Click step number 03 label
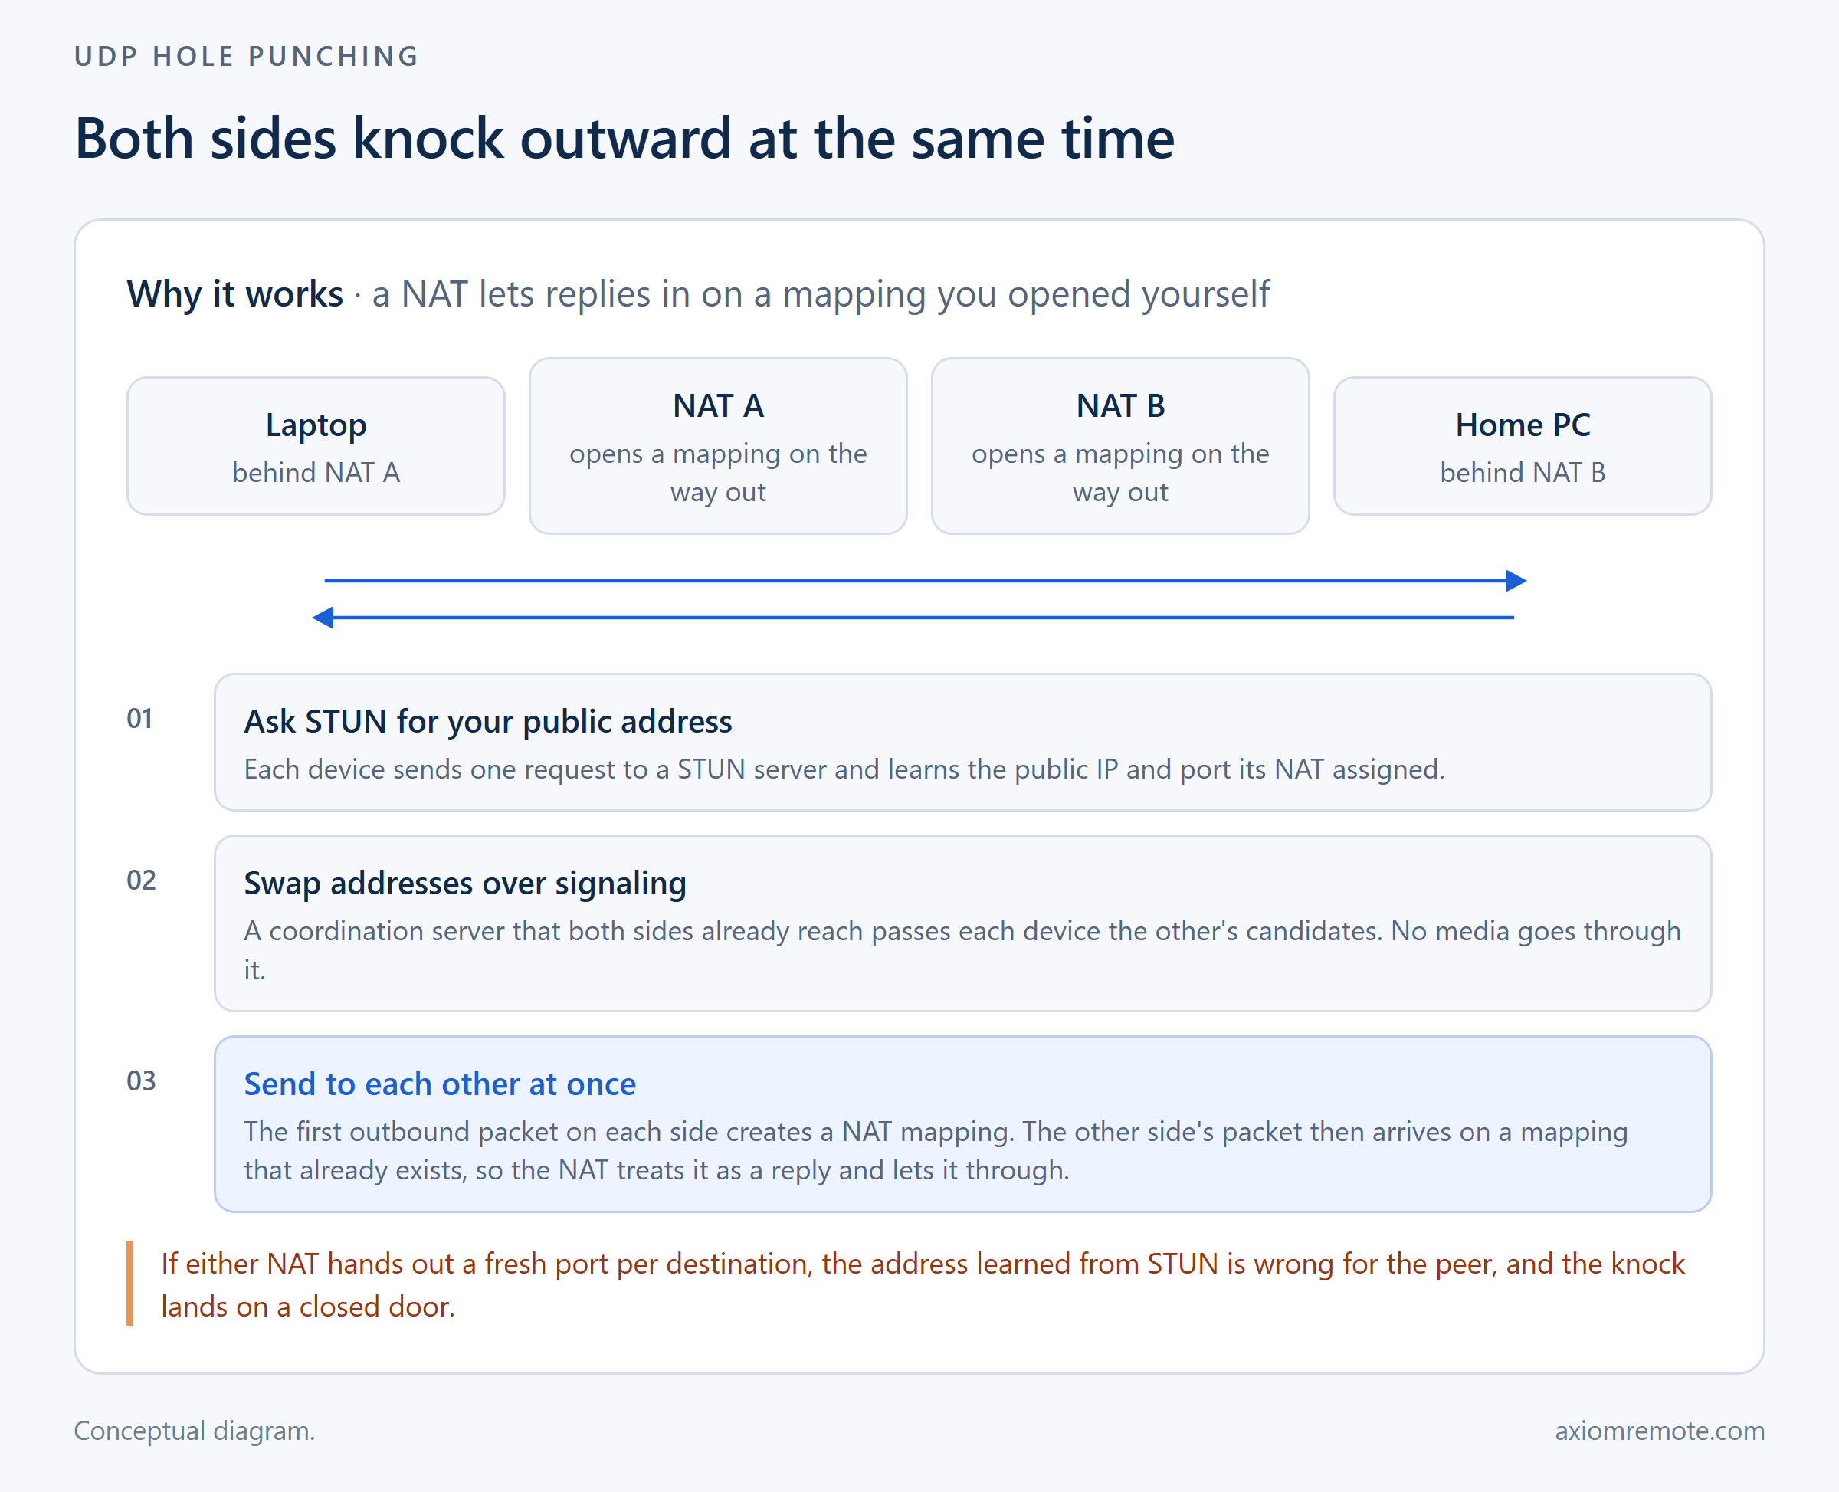The width and height of the screenshot is (1839, 1492). (x=141, y=1081)
